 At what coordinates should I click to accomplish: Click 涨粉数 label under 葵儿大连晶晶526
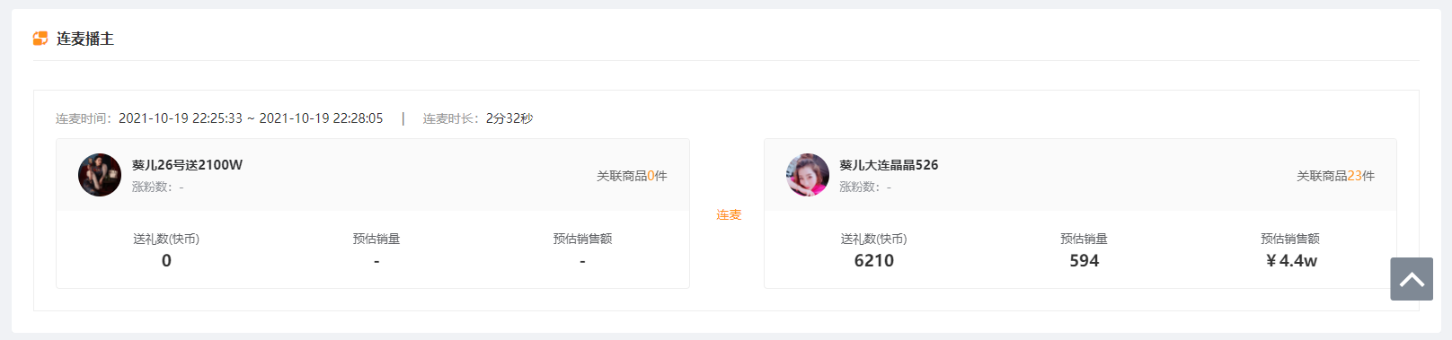pos(865,187)
